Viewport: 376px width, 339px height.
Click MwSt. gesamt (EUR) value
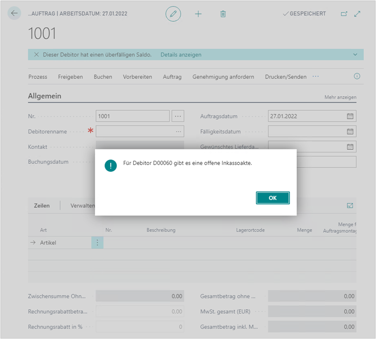pyautogui.click(x=312, y=312)
